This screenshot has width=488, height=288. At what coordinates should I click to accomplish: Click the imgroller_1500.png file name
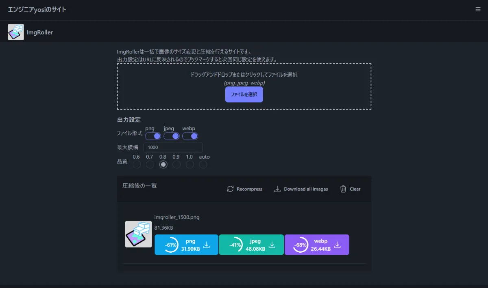[177, 217]
